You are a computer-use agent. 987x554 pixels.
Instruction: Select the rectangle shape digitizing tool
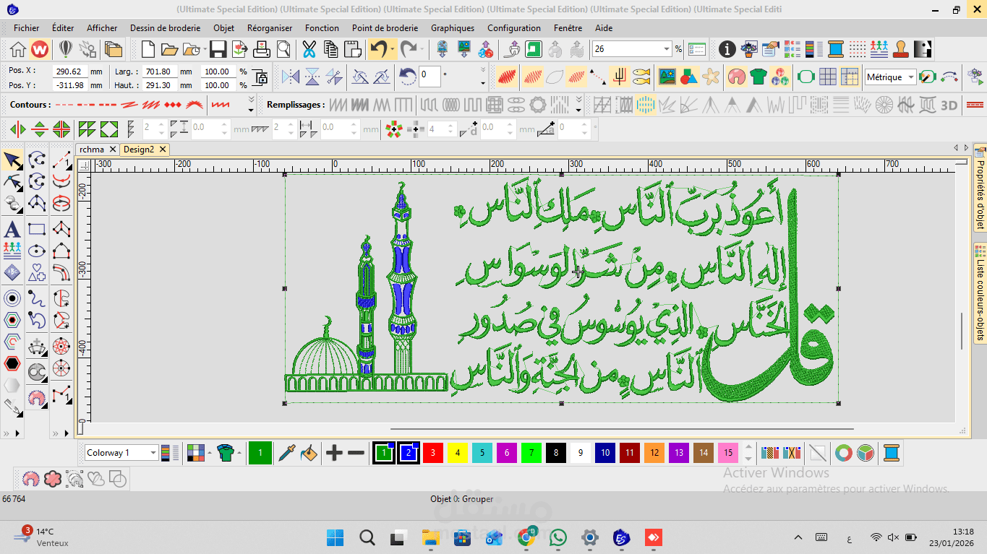[37, 230]
